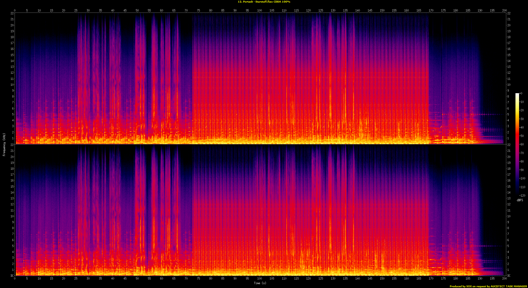
Task: Click the 150 second marker on bottom time axis
Action: 382,278
